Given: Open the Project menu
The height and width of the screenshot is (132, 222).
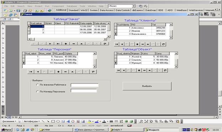Looking at the screenshot, I should pos(38,6).
